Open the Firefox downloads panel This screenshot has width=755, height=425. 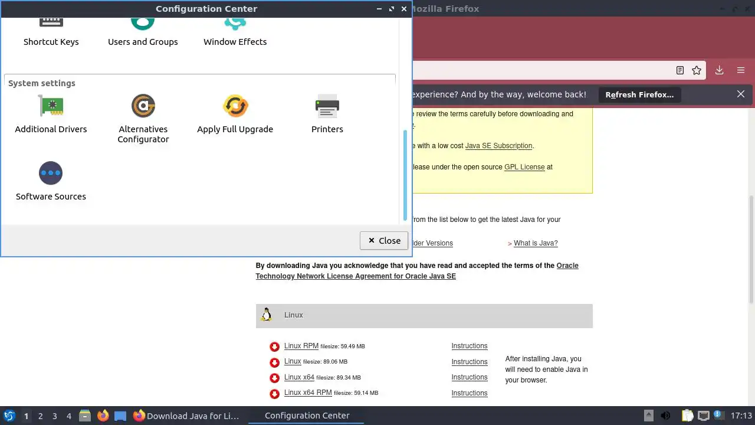[x=720, y=70]
